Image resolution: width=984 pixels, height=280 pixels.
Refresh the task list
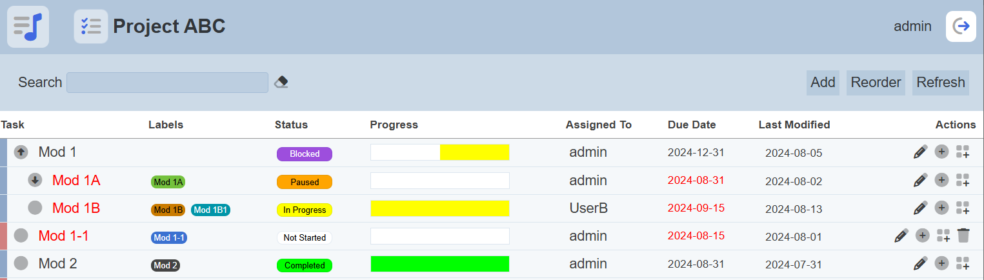[x=940, y=83]
